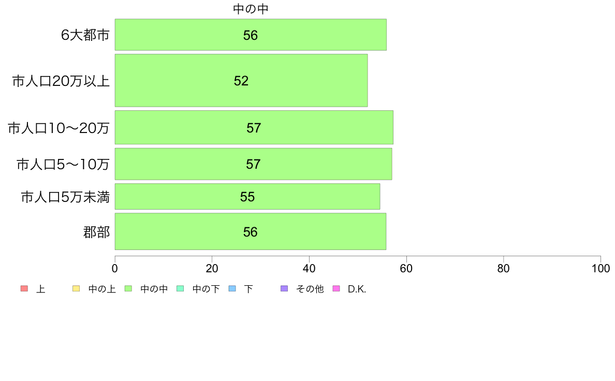This screenshot has width=615, height=381.
Task: Click the teal 中の下 legend swatch
Action: pyautogui.click(x=181, y=288)
